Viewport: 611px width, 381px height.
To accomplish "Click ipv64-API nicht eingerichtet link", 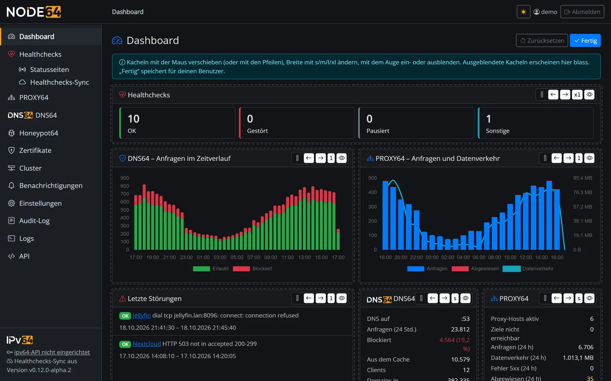I will click(x=52, y=352).
